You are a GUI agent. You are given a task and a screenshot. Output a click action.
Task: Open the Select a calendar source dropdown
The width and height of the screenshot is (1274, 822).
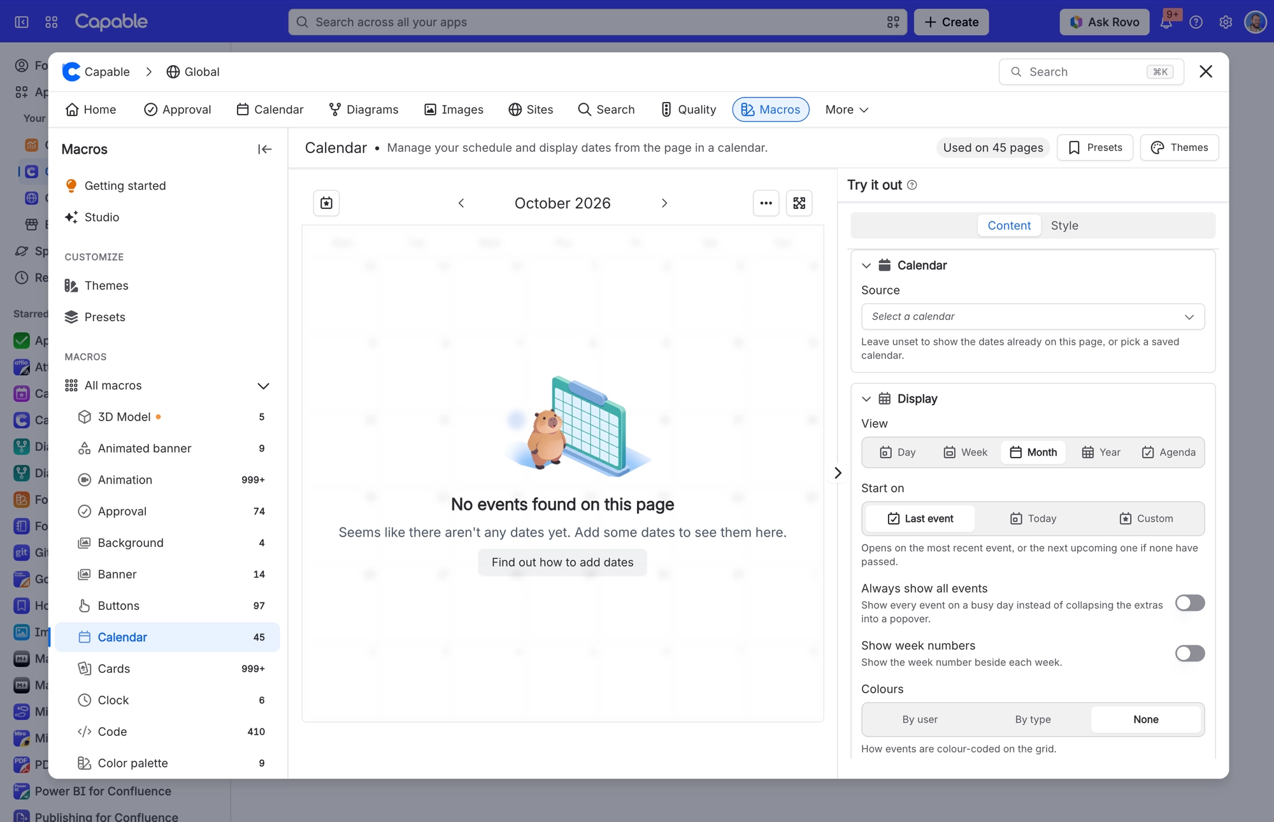click(x=1033, y=317)
